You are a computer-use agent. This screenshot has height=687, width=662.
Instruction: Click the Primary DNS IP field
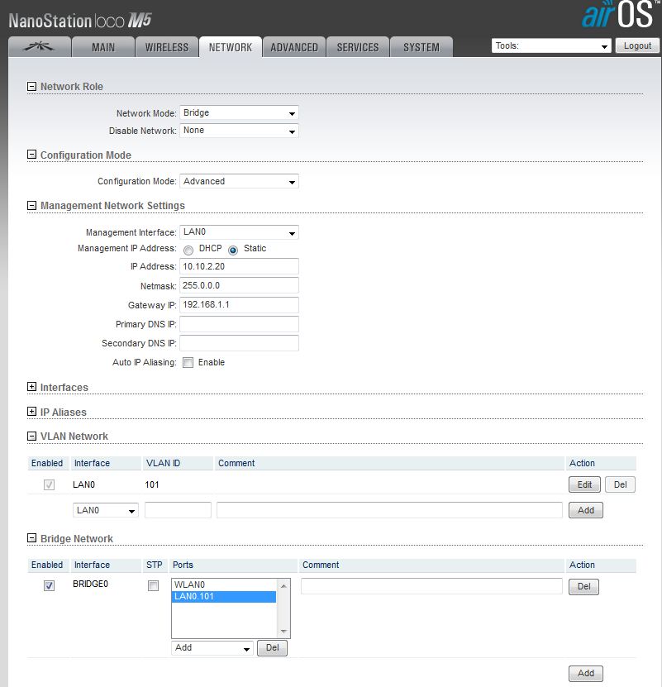click(239, 324)
